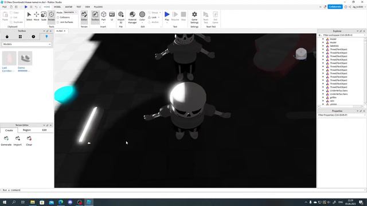The image size is (367, 206).
Task: Open the Toolbox recent clock tab
Action: coord(33,37)
